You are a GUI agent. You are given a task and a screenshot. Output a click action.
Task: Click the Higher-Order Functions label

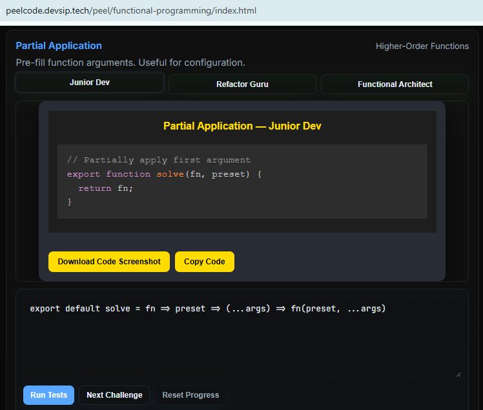click(x=422, y=46)
